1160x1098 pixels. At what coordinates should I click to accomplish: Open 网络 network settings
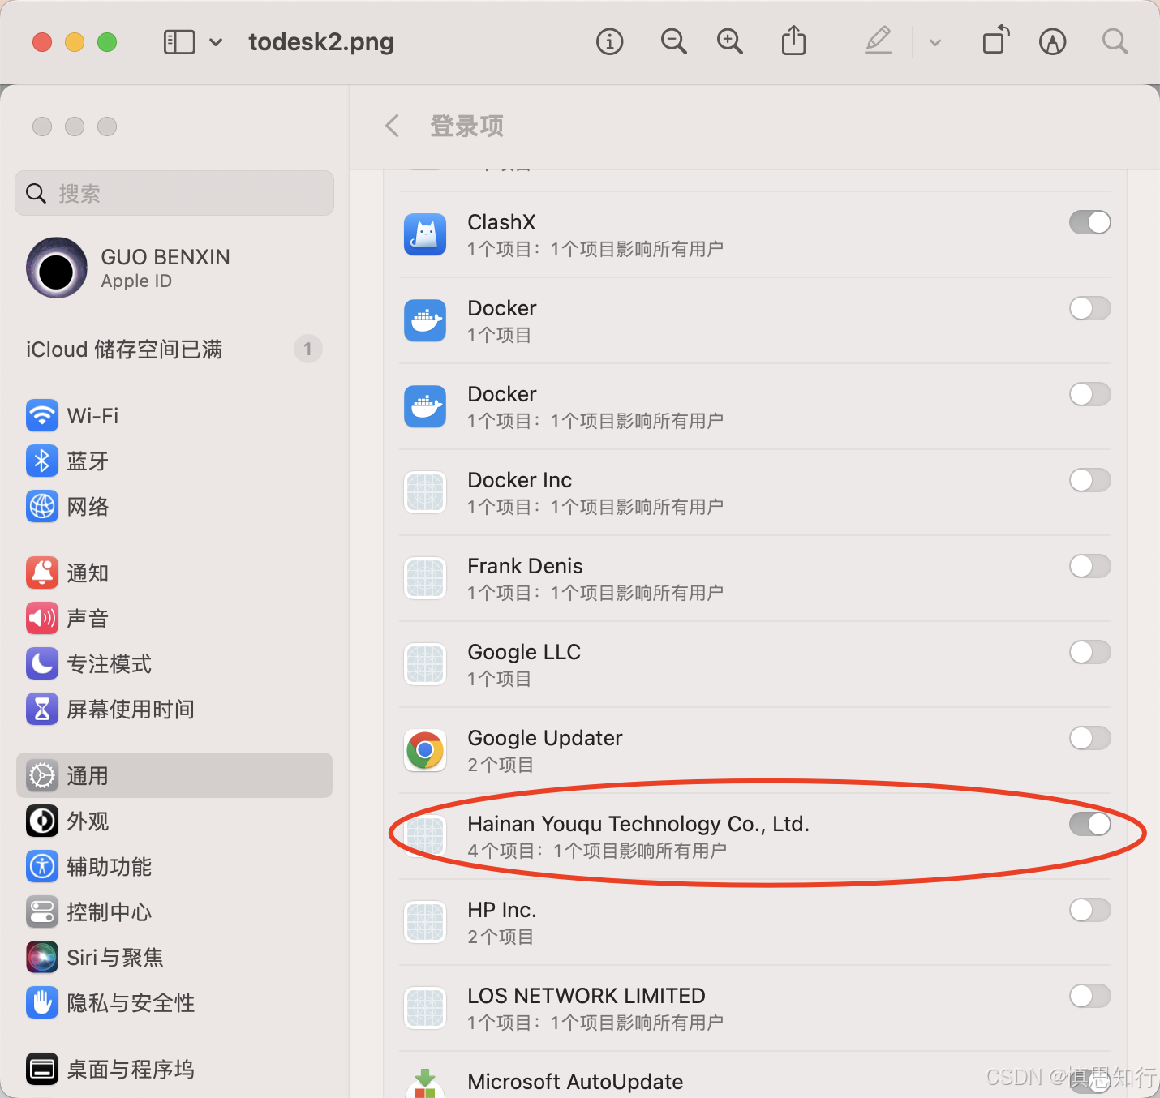[174, 507]
